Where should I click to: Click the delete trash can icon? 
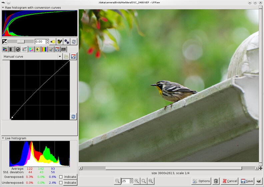point(216,181)
